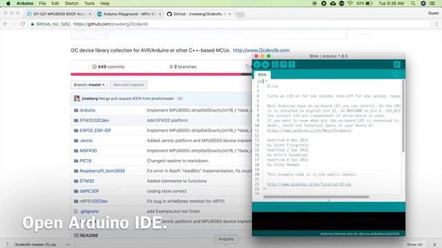Save the sketch with toolbar Save icon
The height and width of the screenshot is (248, 442).
pos(291,65)
